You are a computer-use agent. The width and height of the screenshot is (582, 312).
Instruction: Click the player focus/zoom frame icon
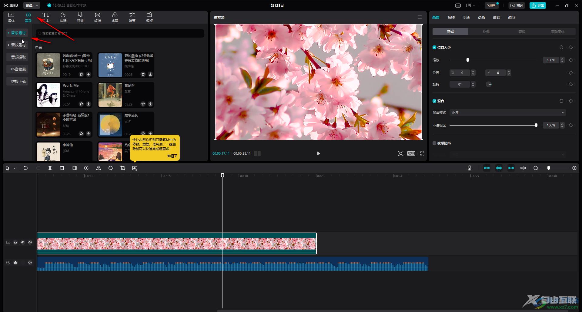401,153
